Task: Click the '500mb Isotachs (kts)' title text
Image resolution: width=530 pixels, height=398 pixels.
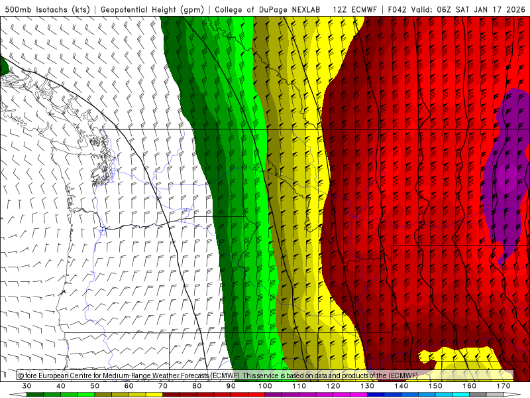Action: pyautogui.click(x=47, y=9)
